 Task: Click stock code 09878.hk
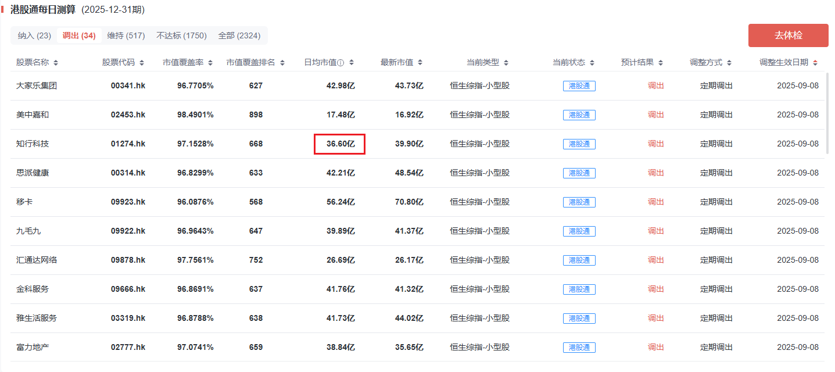[x=128, y=260]
